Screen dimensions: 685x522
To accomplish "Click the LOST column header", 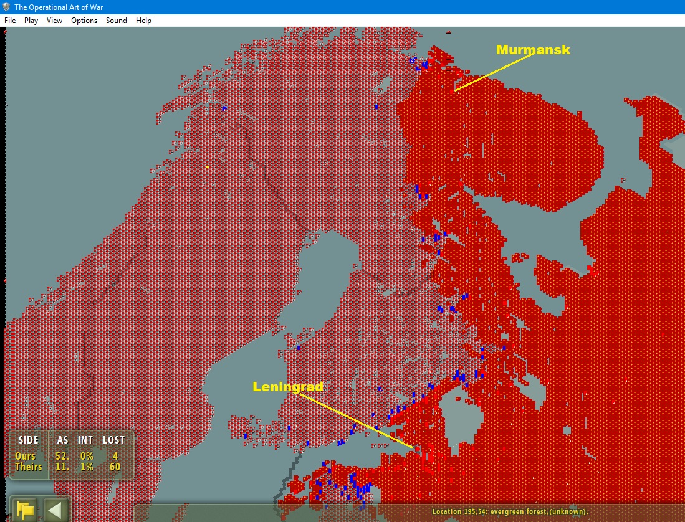I will click(x=113, y=440).
